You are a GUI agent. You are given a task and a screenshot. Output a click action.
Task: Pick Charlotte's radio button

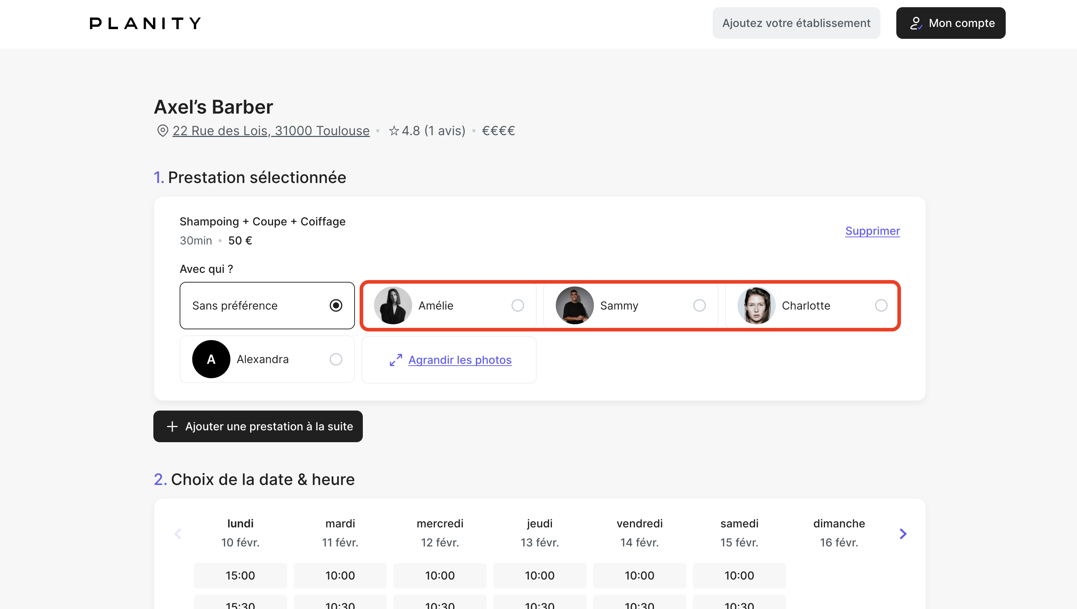coord(881,305)
